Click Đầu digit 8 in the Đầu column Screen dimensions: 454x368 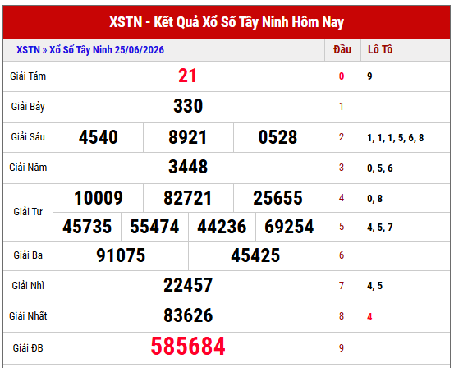coord(342,316)
